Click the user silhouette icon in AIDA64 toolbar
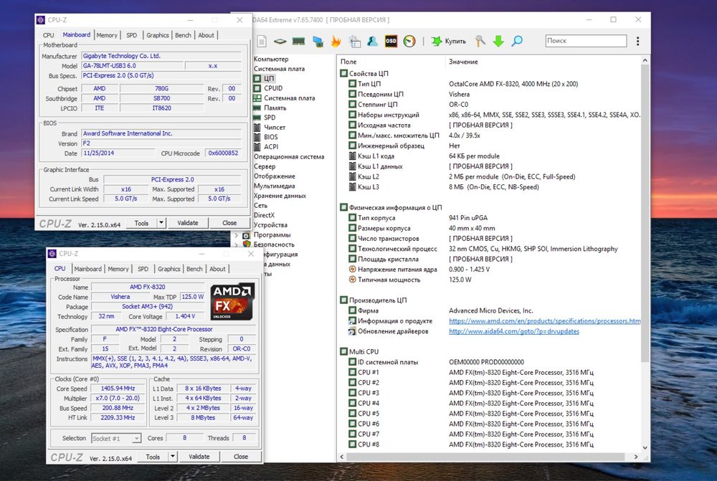717x481 pixels. click(373, 41)
